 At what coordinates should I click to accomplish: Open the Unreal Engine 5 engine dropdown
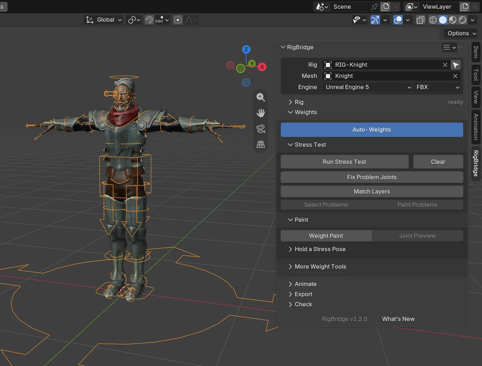coord(367,87)
